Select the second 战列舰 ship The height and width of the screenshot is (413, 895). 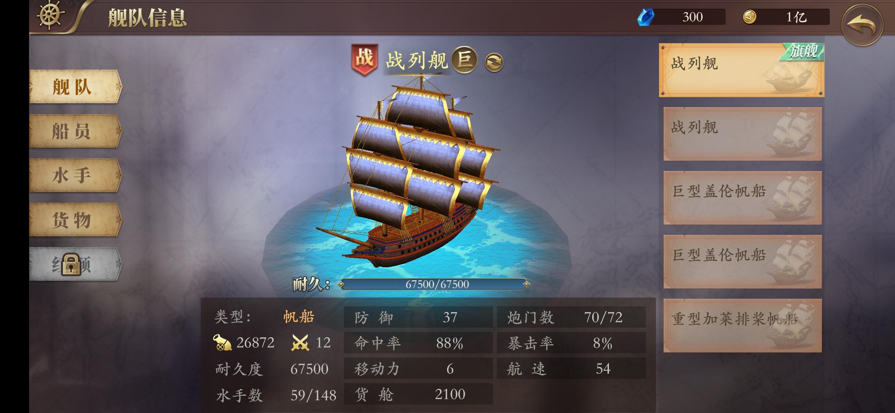[x=742, y=134]
